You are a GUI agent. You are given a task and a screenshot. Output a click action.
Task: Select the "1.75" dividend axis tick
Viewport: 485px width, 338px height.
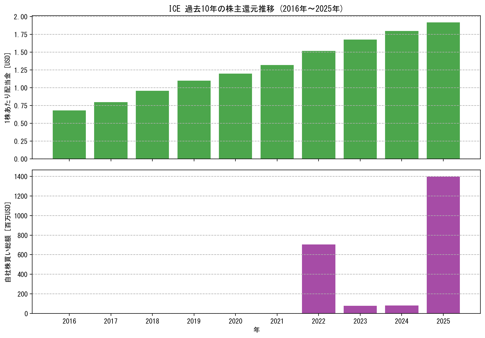point(21,35)
